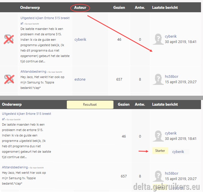
Task: Sort by Antw. in Resultaat table
Action: tap(140, 105)
